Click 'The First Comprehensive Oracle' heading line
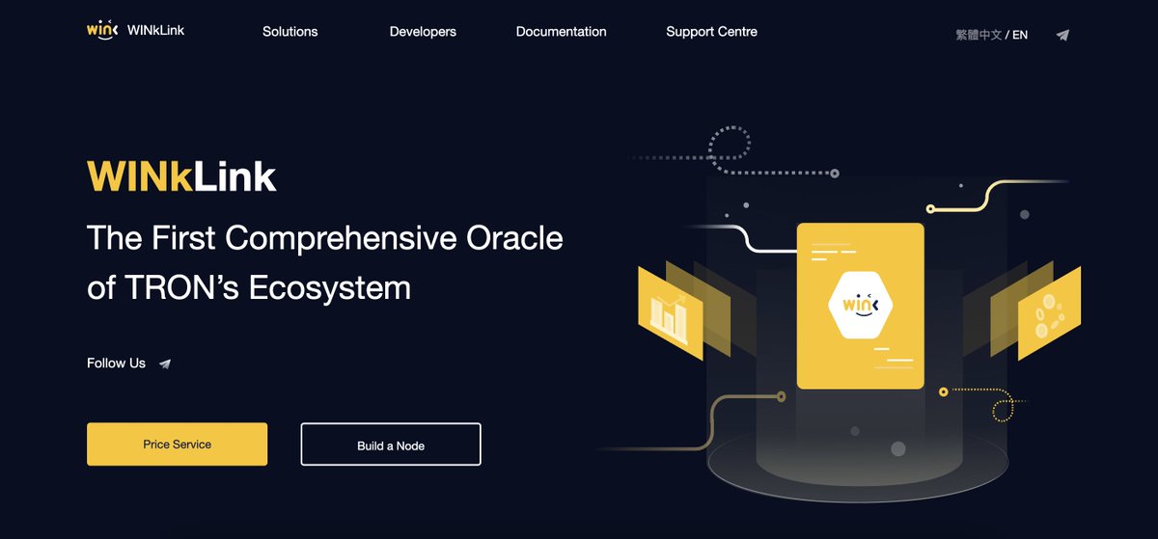1158x539 pixels. [325, 238]
